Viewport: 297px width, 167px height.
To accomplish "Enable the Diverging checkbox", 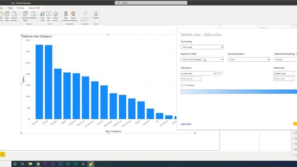I will 182,85.
